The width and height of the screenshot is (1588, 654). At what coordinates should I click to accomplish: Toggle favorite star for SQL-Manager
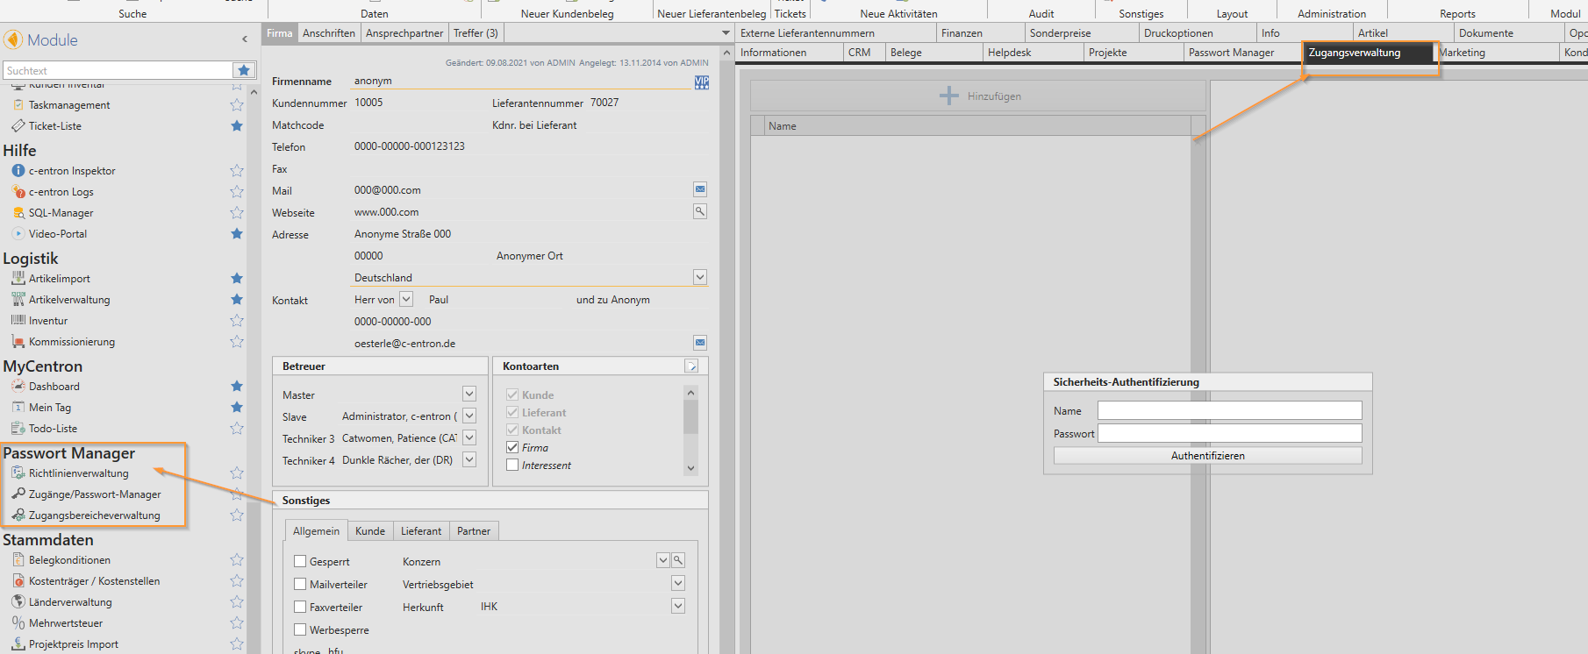[237, 213]
